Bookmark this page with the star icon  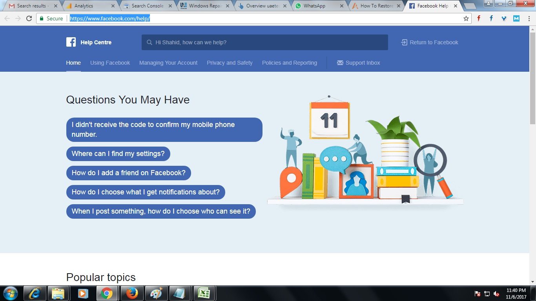click(x=466, y=18)
